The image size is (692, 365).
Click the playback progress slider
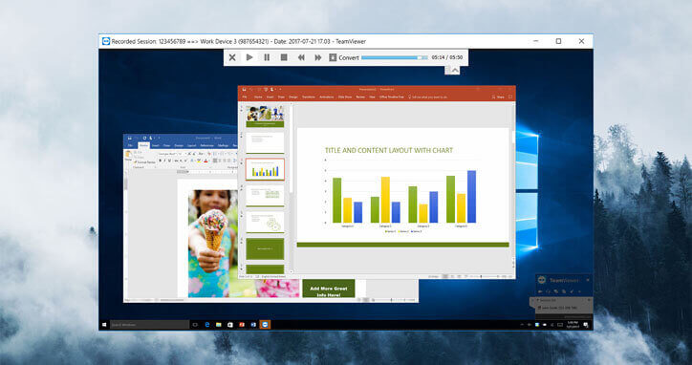[x=395, y=57]
